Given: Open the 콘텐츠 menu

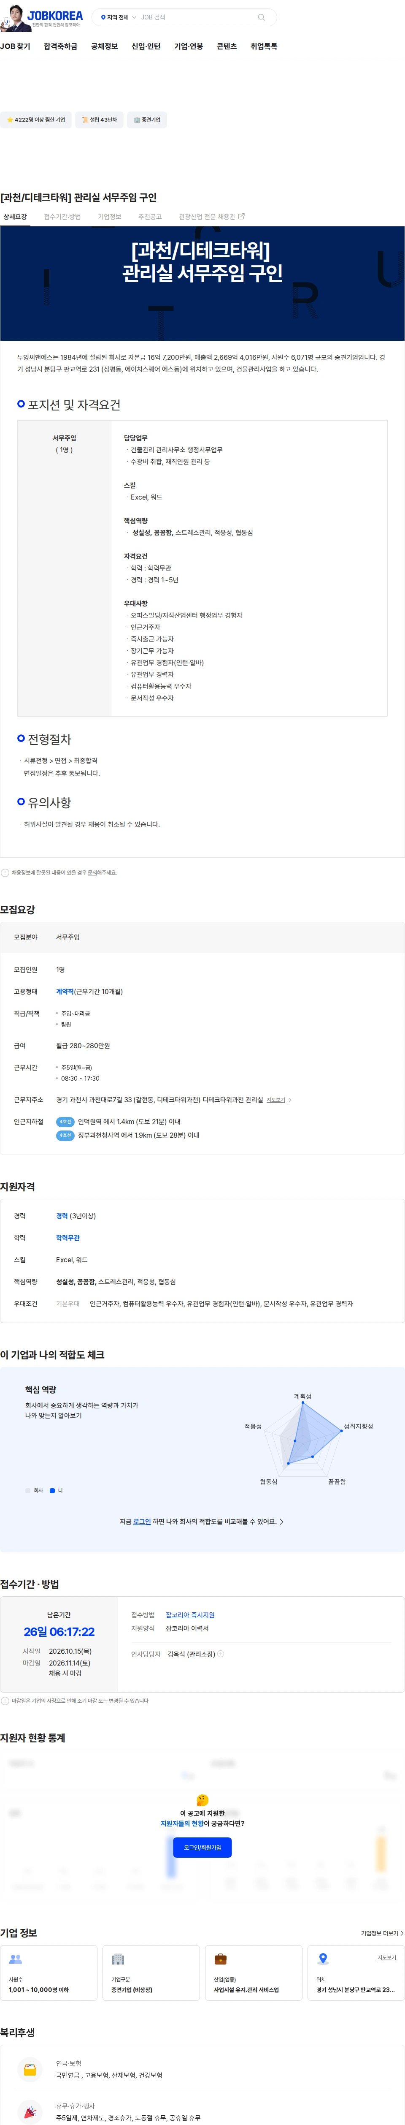Looking at the screenshot, I should coord(227,46).
